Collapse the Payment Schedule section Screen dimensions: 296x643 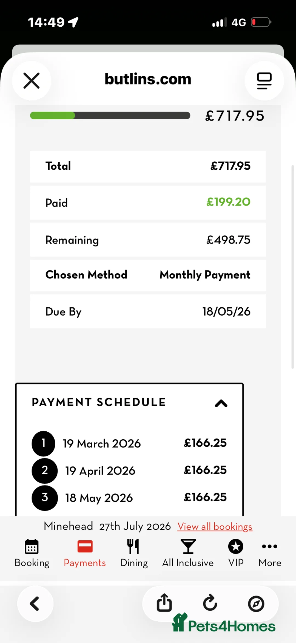221,403
